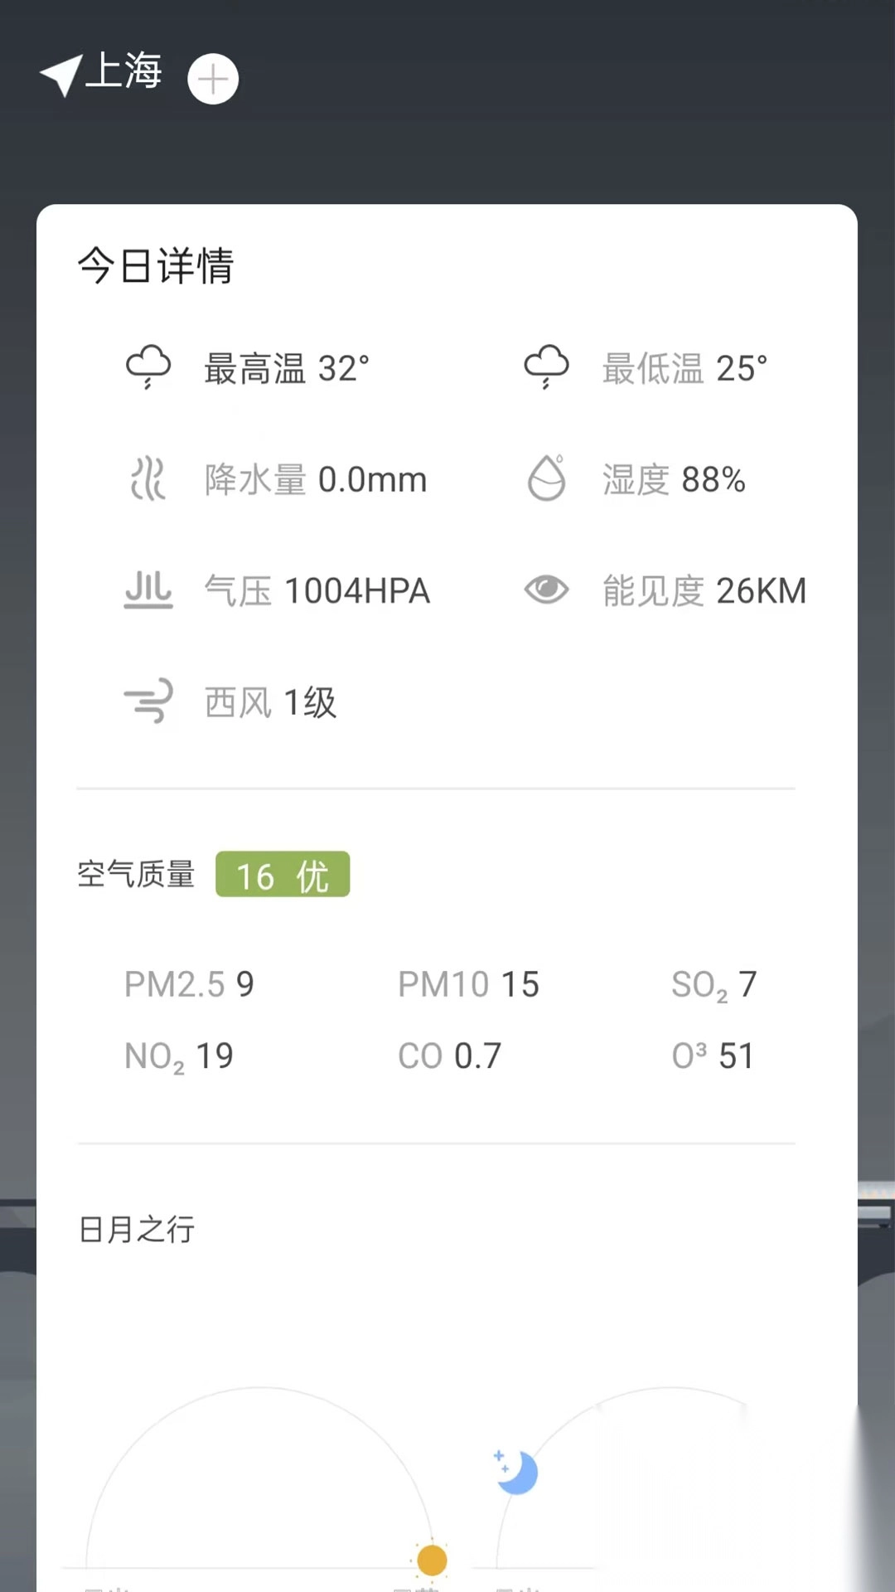
Task: Tap the 日月之行 section heading
Action: pos(137,1229)
